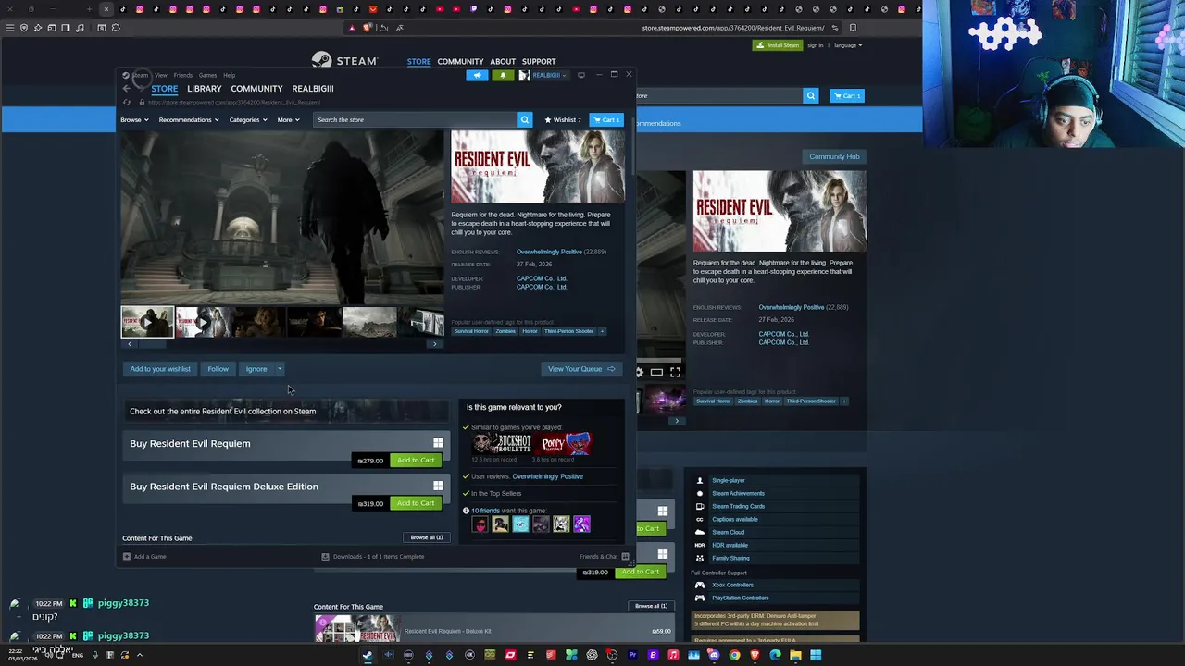1185x666 pixels.
Task: Open the Friends menu in Steam client
Action: click(x=183, y=75)
